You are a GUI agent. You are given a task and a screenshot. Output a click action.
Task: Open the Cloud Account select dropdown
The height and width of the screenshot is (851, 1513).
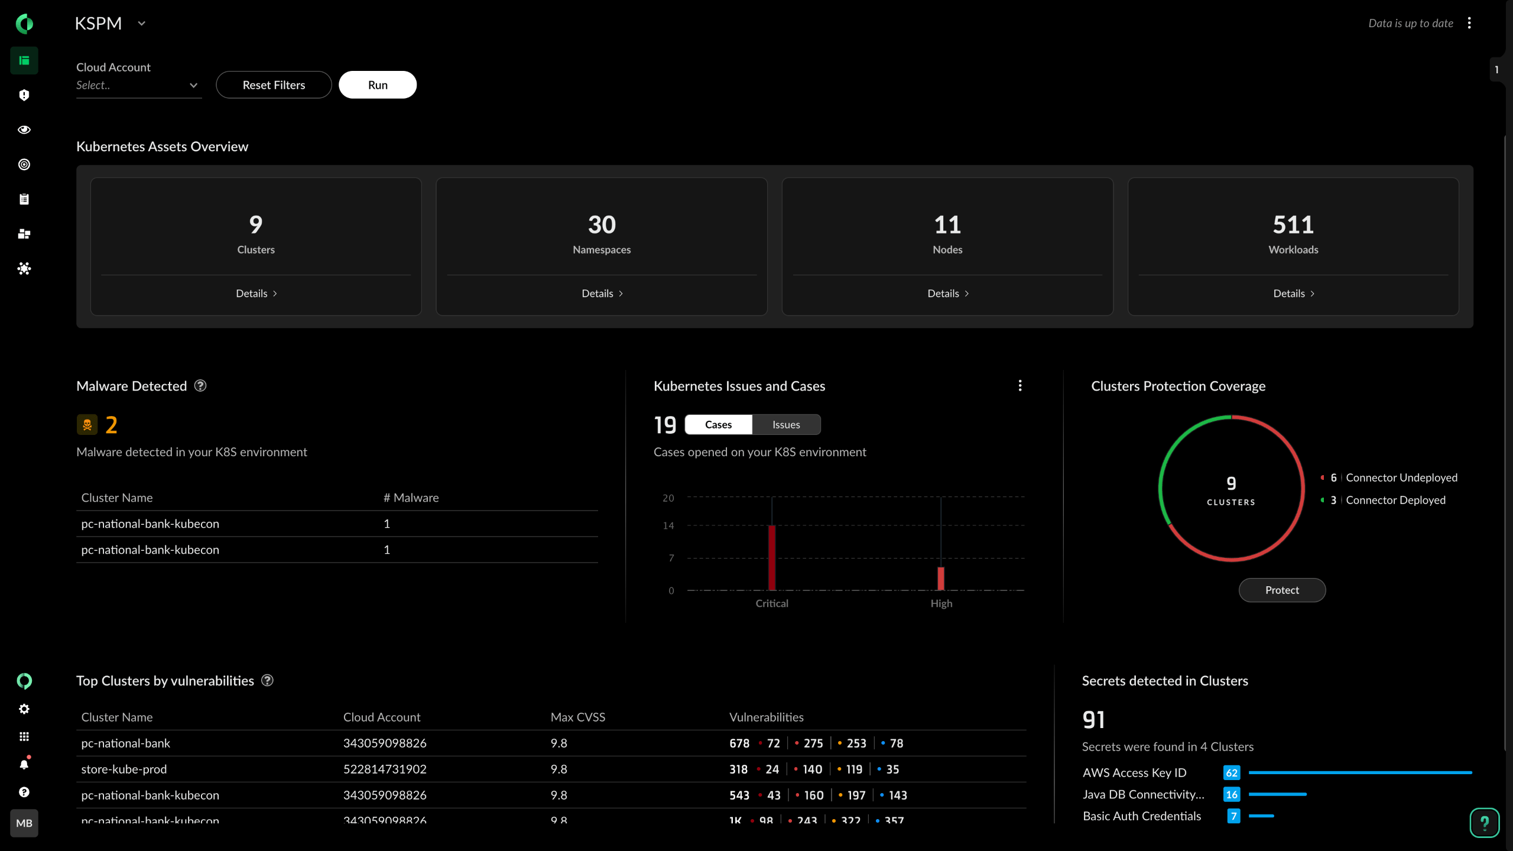coord(138,85)
